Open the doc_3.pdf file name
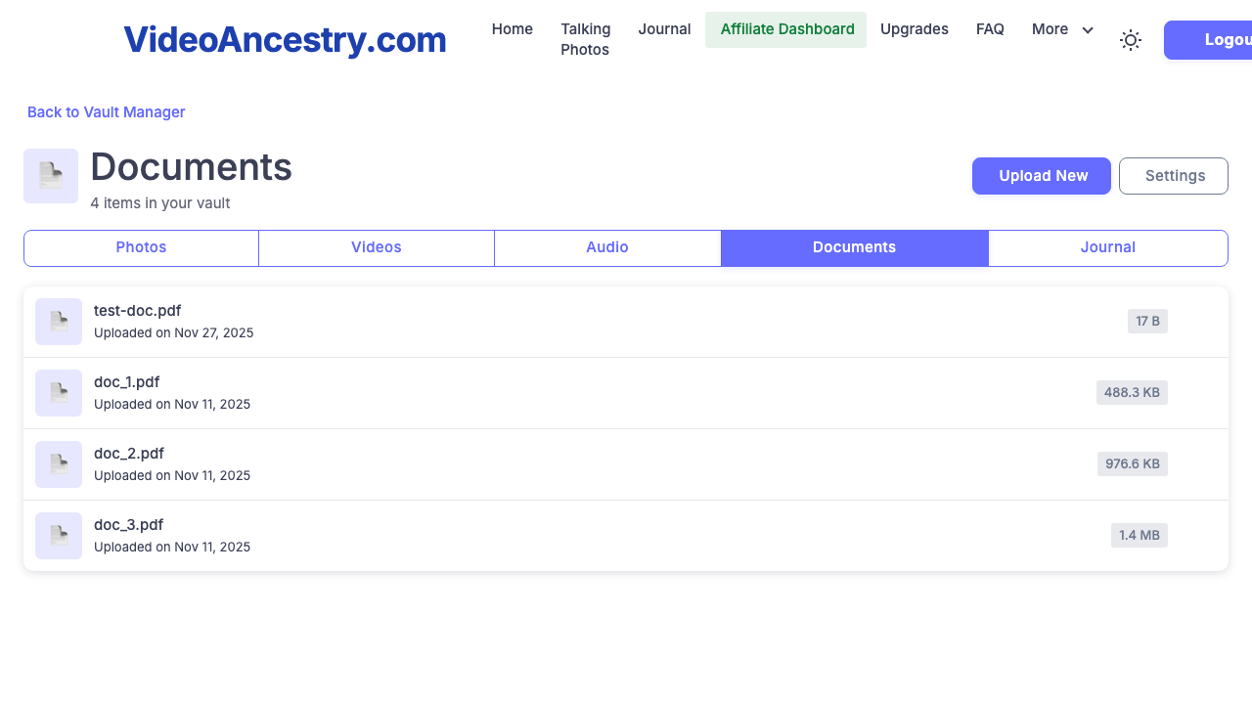The width and height of the screenshot is (1252, 704). tap(128, 525)
